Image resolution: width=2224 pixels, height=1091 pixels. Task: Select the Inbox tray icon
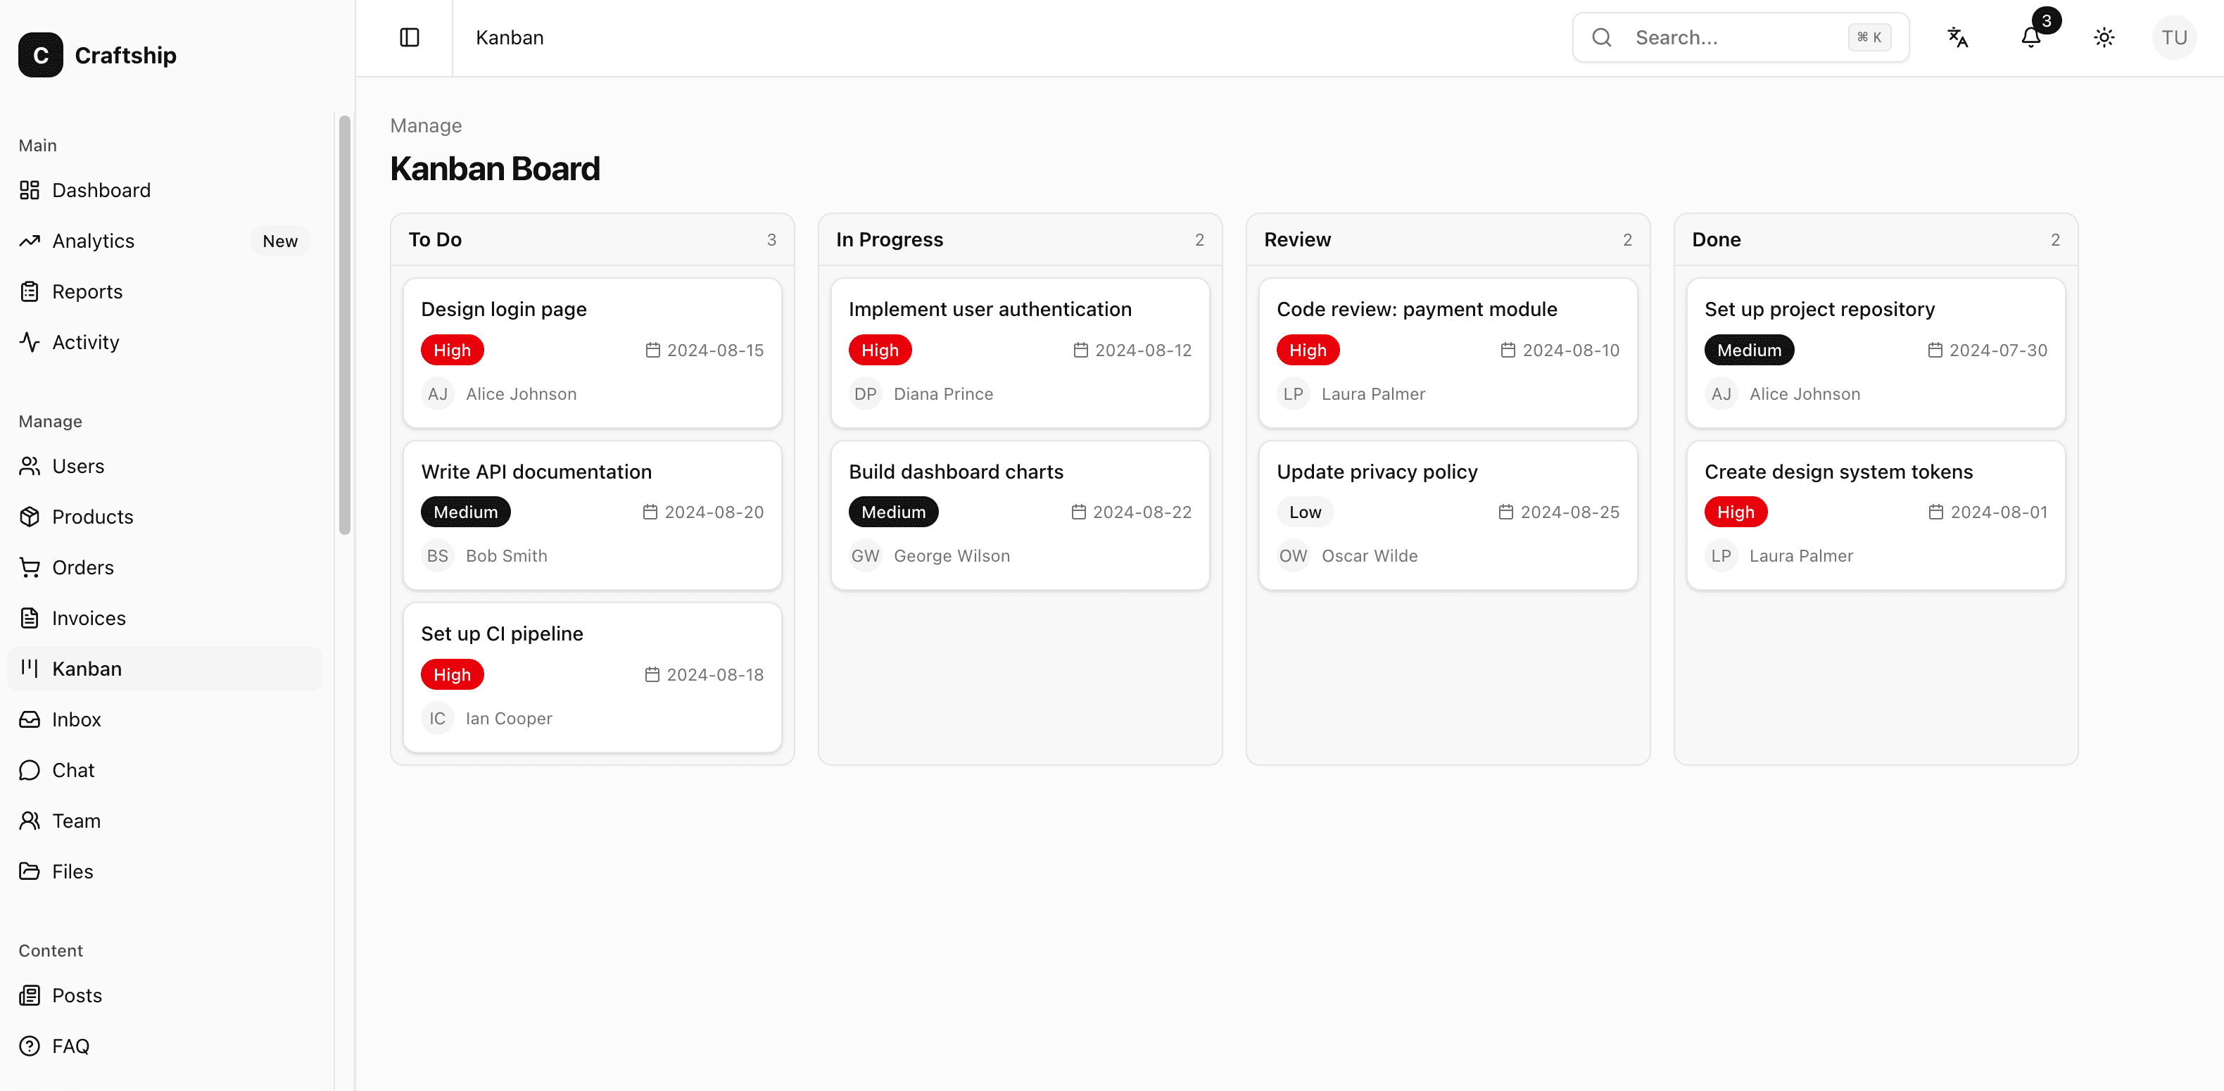[x=30, y=719]
